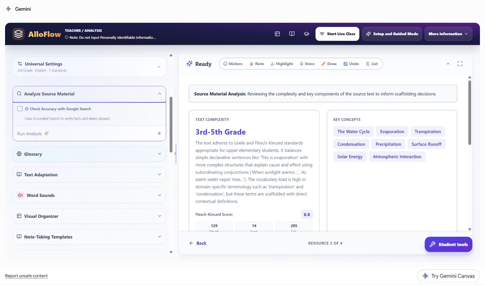The image size is (485, 285).
Task: Enable Check Accuracy with Google Search checkbox
Action: pos(20,109)
